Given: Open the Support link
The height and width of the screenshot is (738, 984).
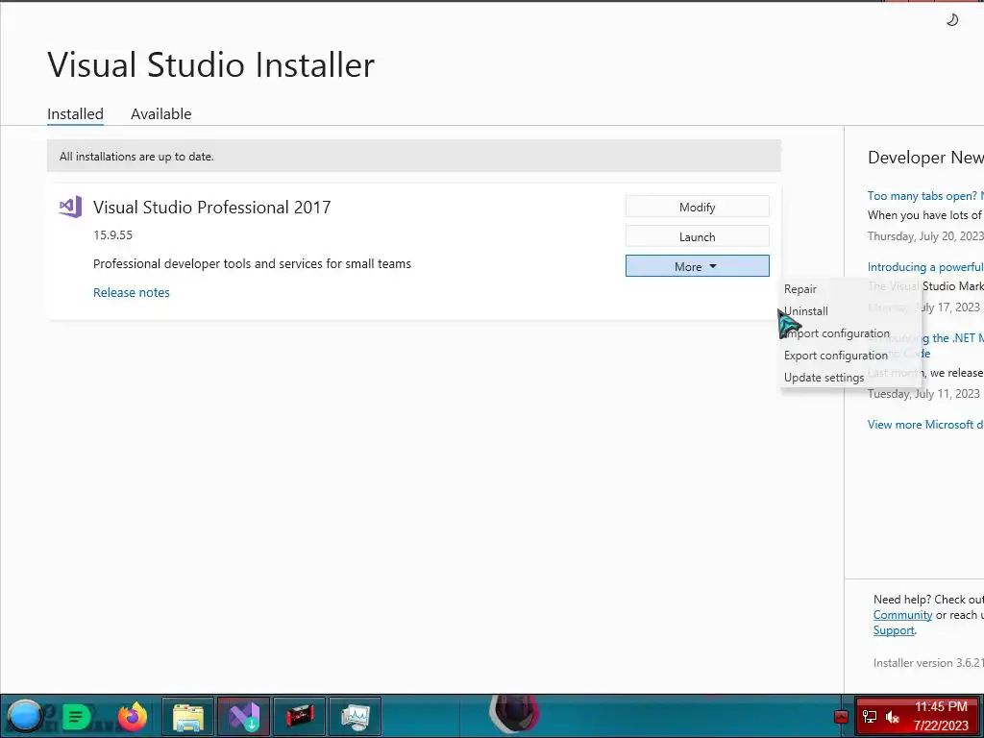Looking at the screenshot, I should pyautogui.click(x=894, y=630).
